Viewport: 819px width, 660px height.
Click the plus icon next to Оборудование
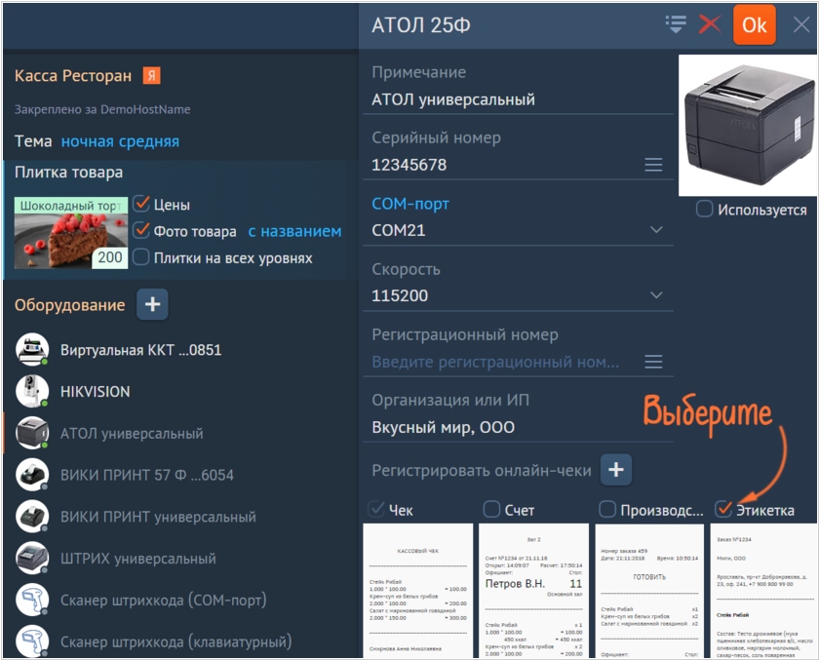(152, 305)
